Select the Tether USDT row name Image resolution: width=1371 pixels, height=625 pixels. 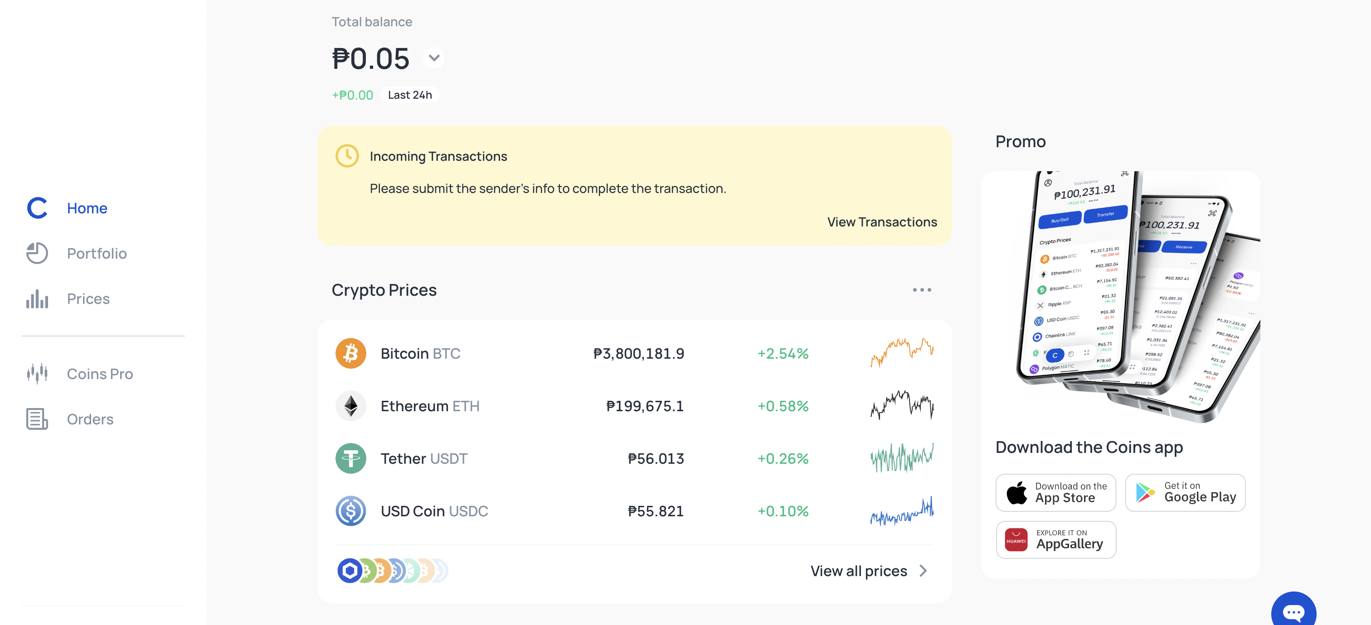tap(424, 459)
